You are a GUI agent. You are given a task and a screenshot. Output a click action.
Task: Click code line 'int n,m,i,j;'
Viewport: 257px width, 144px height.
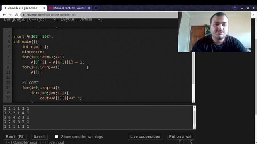[x=35, y=47]
